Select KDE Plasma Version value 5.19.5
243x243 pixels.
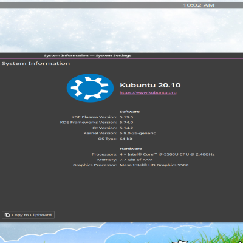[x=126, y=117]
